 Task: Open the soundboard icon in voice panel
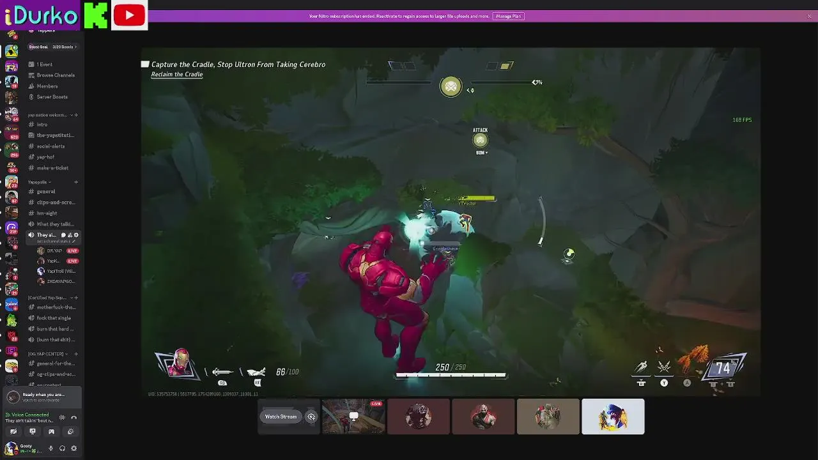click(71, 432)
